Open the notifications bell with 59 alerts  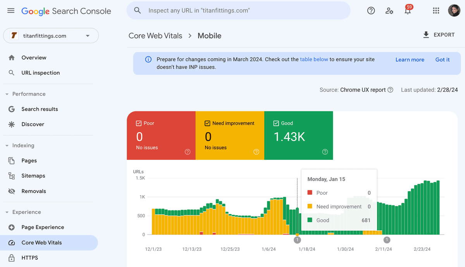pos(408,11)
